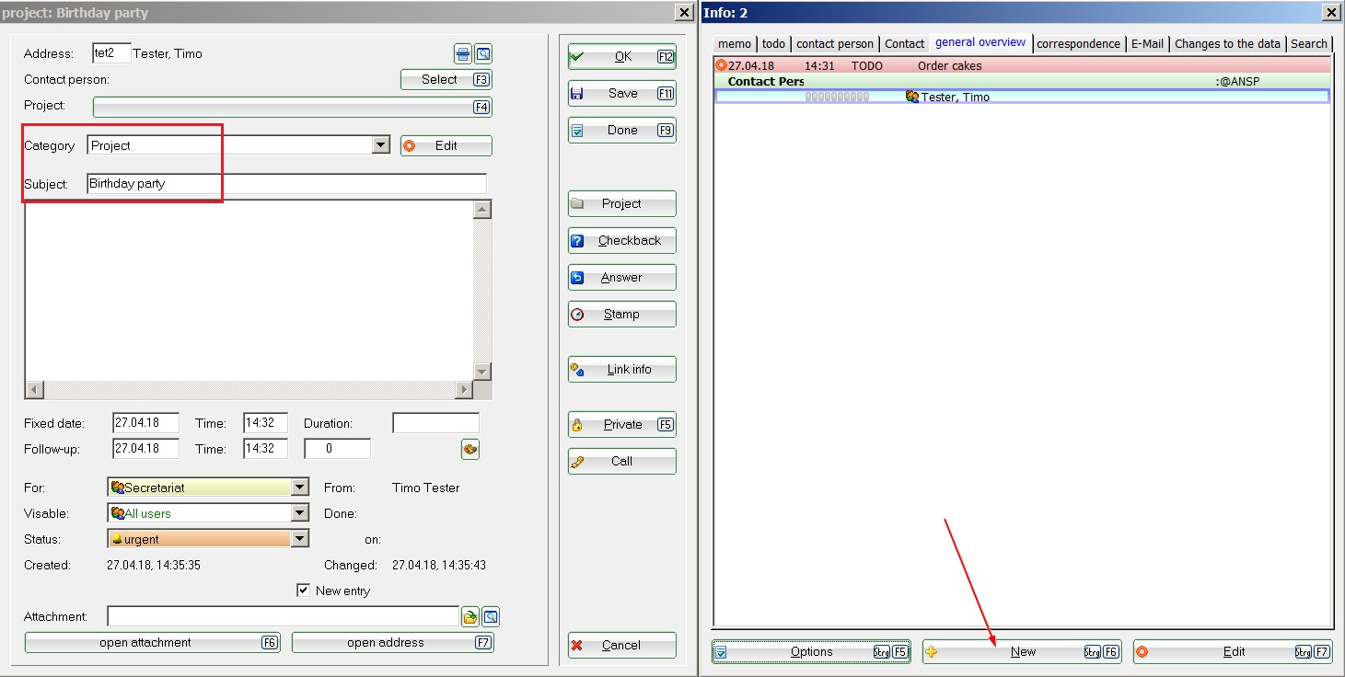The width and height of the screenshot is (1345, 677).
Task: Create a new entry with the New button
Action: 1022,652
